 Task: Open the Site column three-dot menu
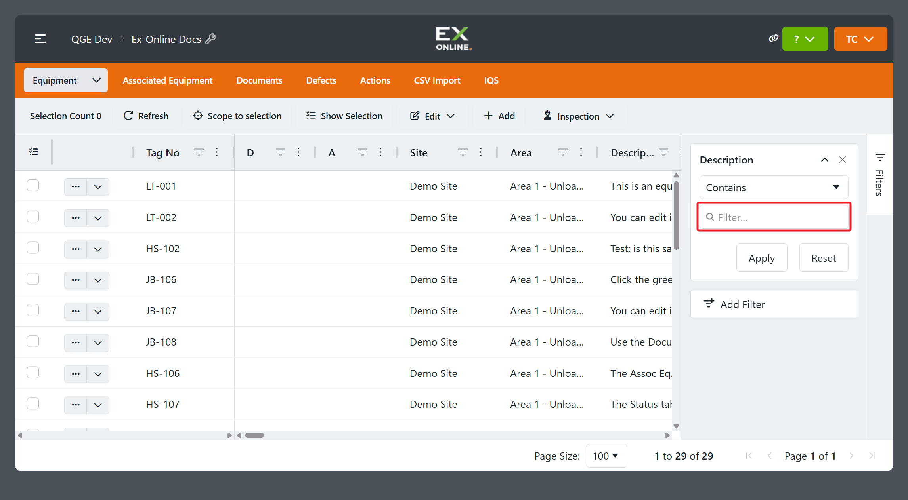coord(481,152)
